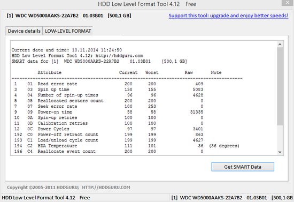Click the SMART data for line
This screenshot has height=202, width=294.
coord(99,62)
